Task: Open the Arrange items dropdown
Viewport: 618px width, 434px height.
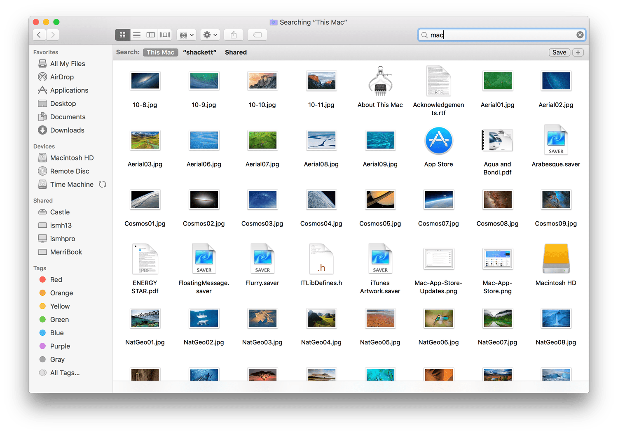Action: coord(186,35)
